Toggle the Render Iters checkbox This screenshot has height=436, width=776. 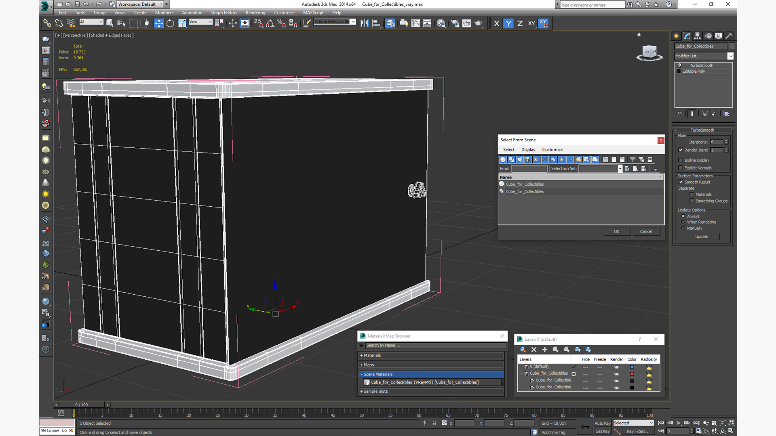click(681, 150)
